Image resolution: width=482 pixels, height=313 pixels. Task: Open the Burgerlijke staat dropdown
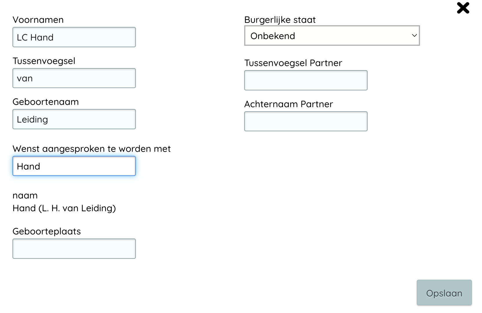(332, 36)
